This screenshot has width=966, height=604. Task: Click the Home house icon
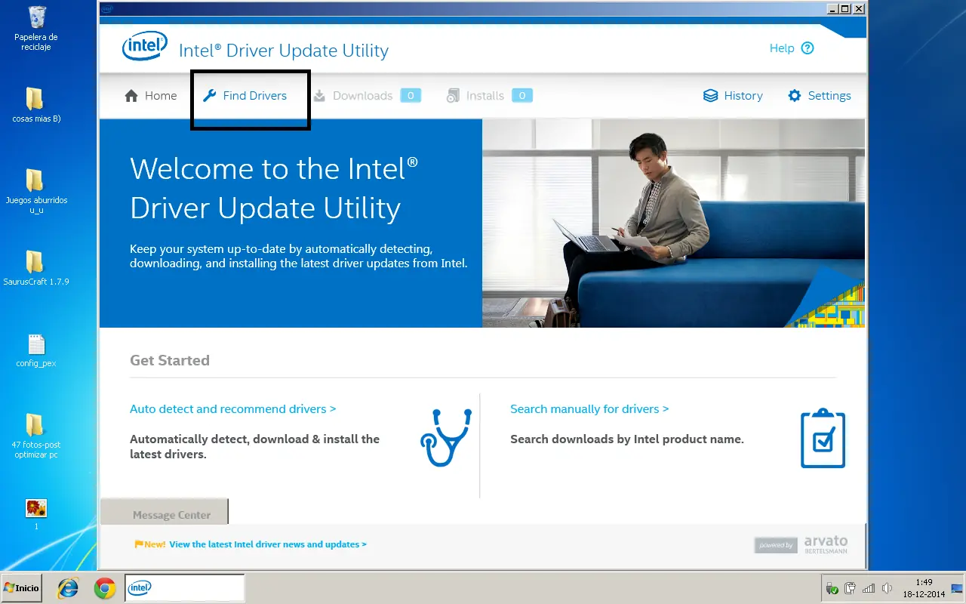coord(131,96)
